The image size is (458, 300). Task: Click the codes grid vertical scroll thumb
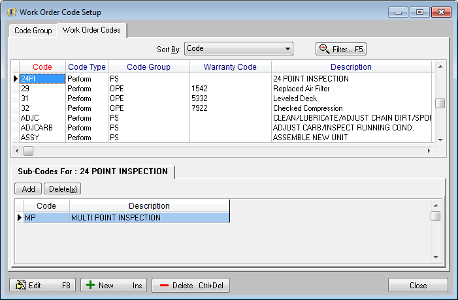click(x=440, y=103)
